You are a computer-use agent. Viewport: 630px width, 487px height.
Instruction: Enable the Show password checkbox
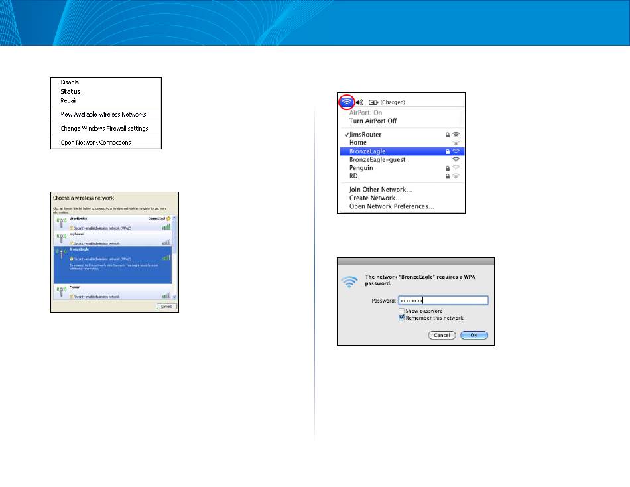coord(401,311)
